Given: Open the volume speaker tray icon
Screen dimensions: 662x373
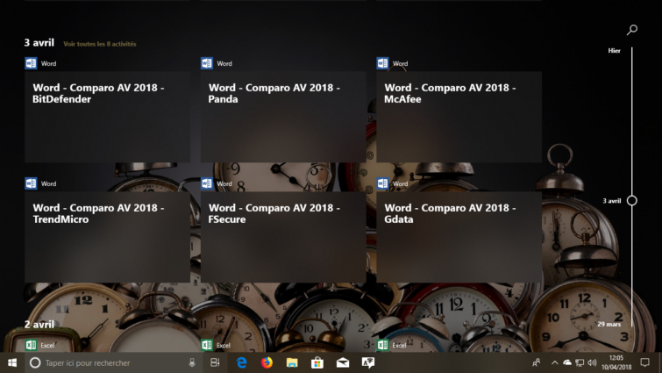Looking at the screenshot, I should [592, 362].
